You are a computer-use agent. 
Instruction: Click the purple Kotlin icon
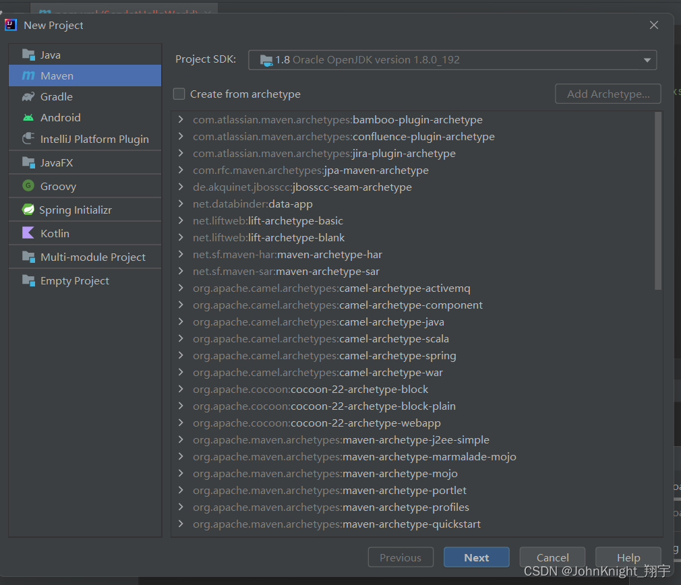click(x=28, y=233)
